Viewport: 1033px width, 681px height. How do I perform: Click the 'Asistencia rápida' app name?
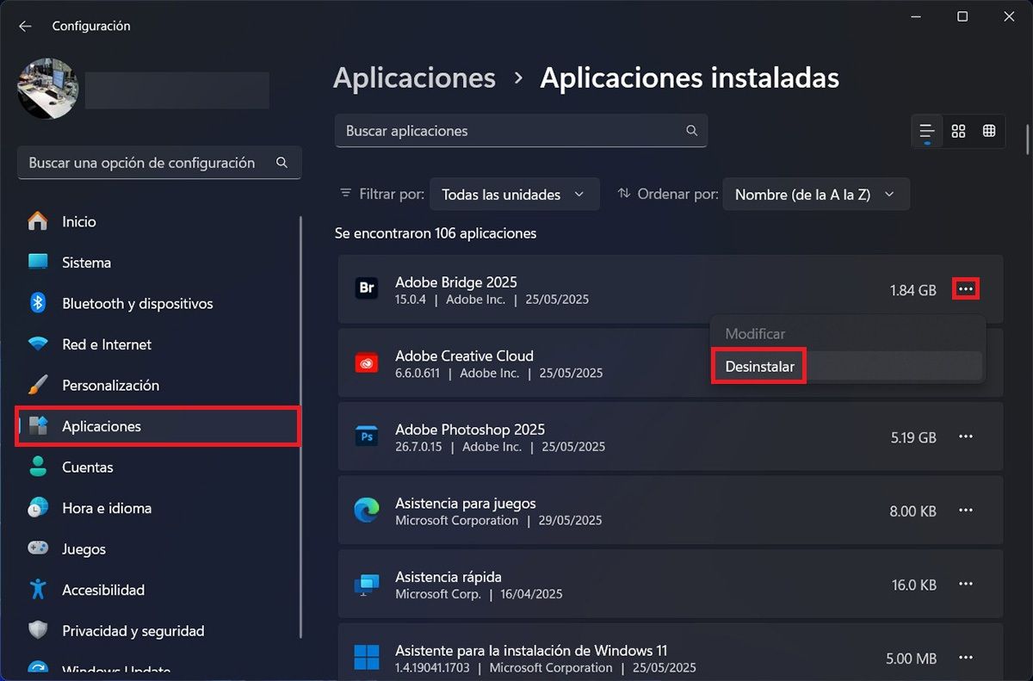click(x=448, y=577)
